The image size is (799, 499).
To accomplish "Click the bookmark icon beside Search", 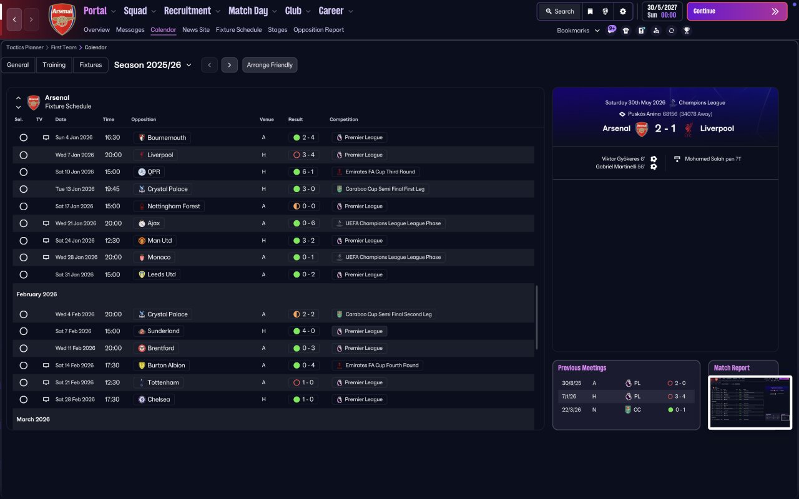I will 590,11.
